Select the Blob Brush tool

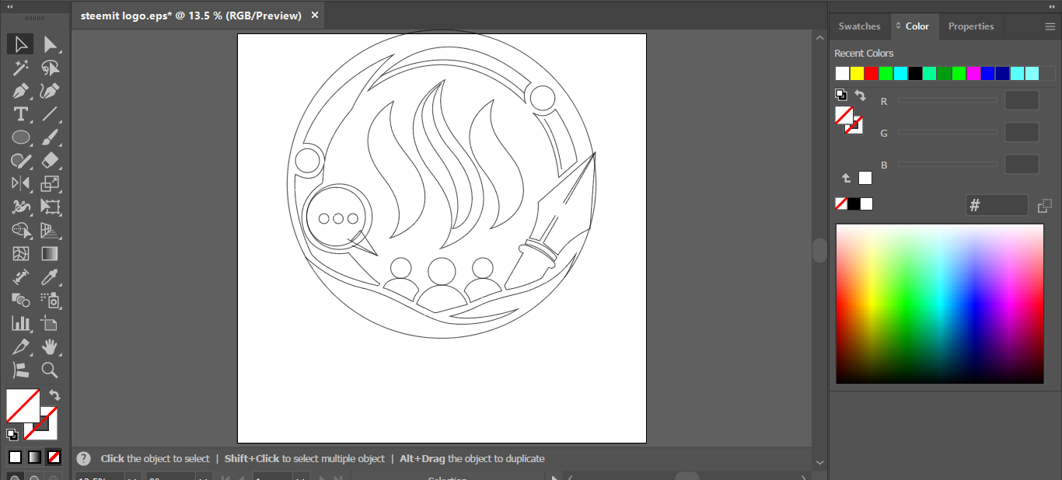21,161
